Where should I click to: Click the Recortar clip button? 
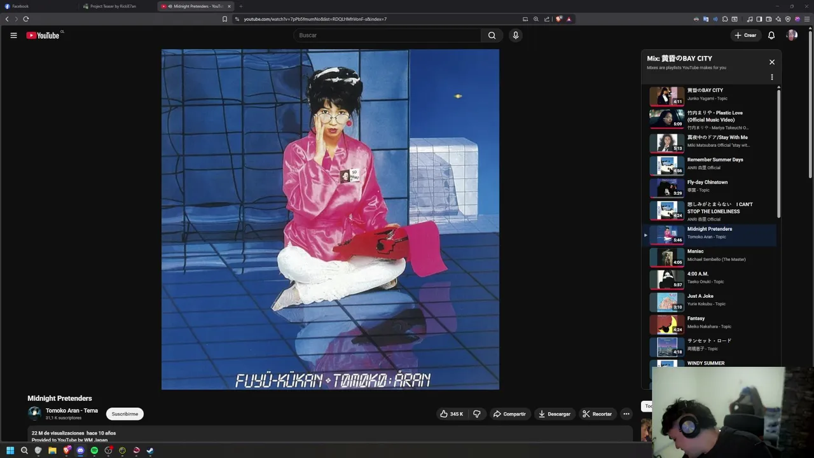(x=597, y=414)
